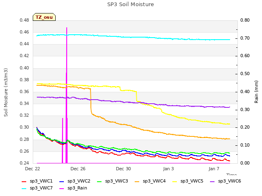The image size is (262, 196).
Task: Click the 0.36 soil moisture tick label
Action: [x=25, y=91]
